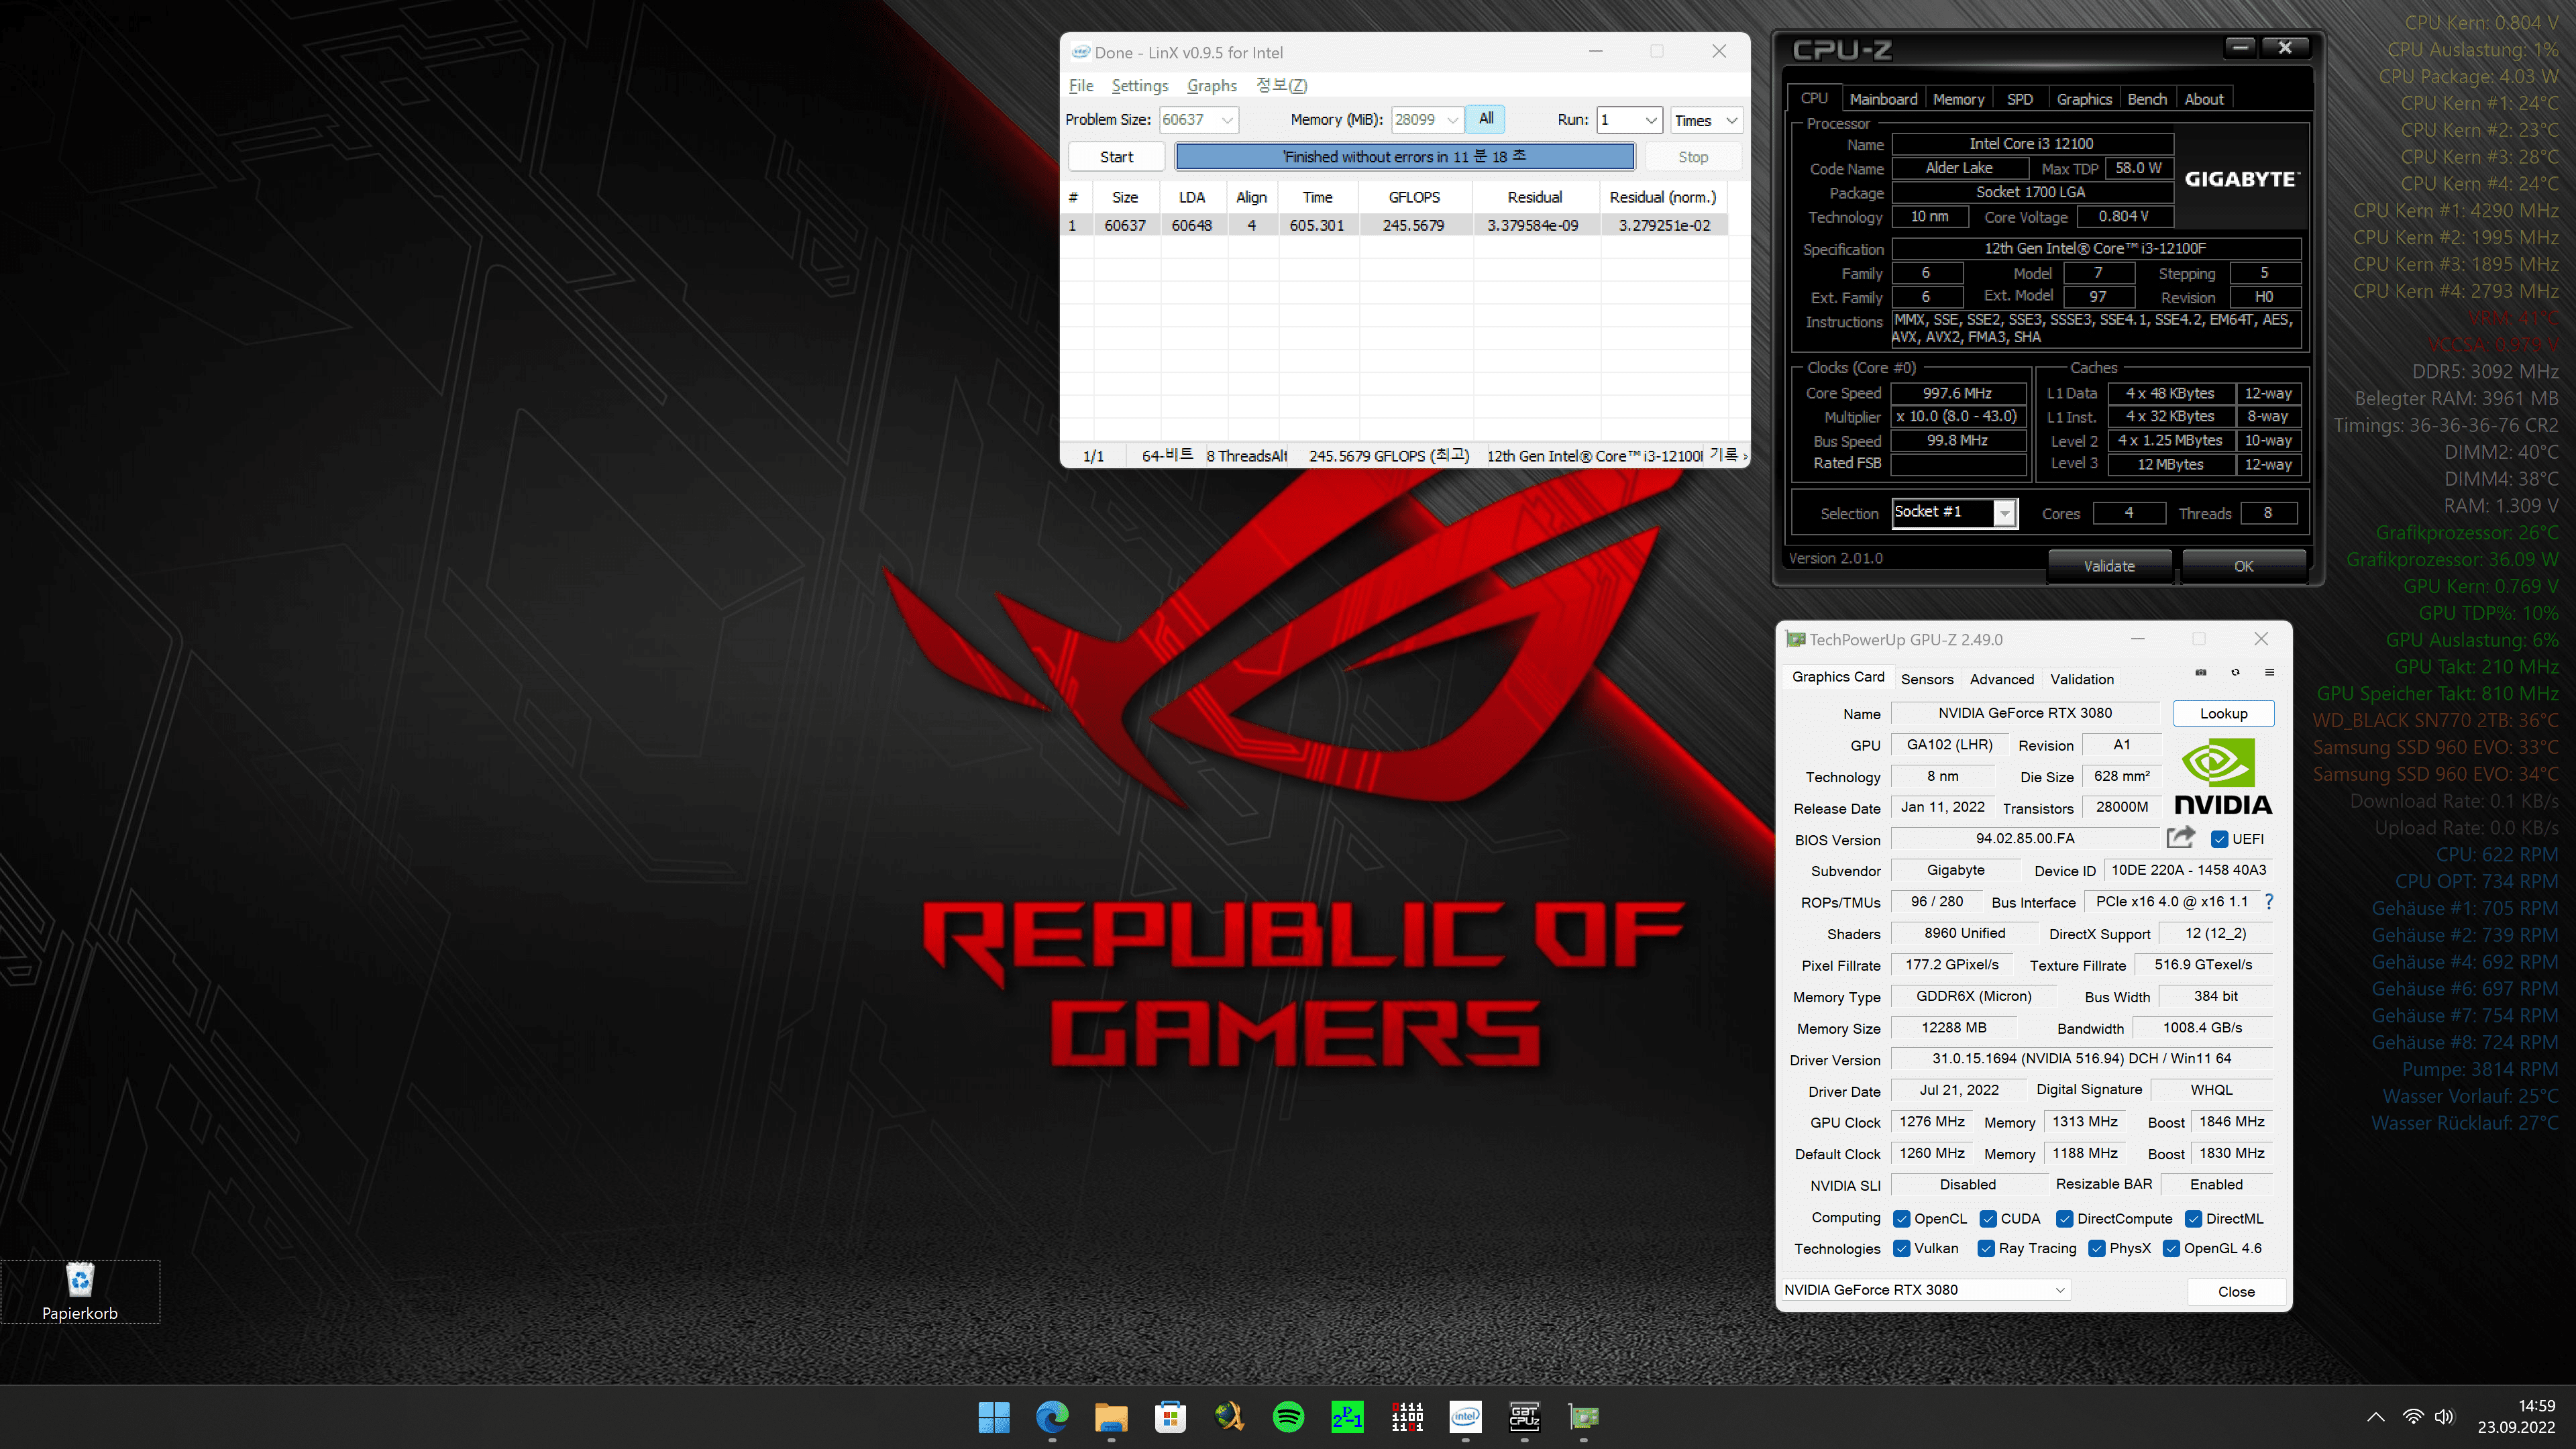Open the Windows Start menu
The width and height of the screenshot is (2576, 1449).
[x=993, y=1417]
